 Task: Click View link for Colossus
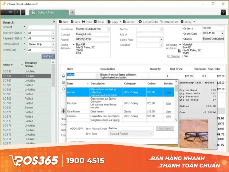[x=168, y=116]
